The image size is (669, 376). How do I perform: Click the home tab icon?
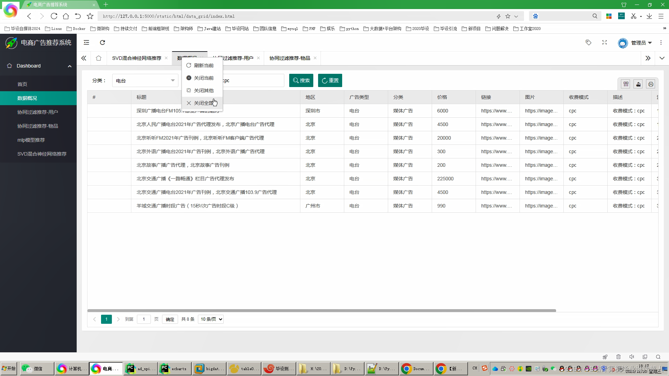click(99, 58)
